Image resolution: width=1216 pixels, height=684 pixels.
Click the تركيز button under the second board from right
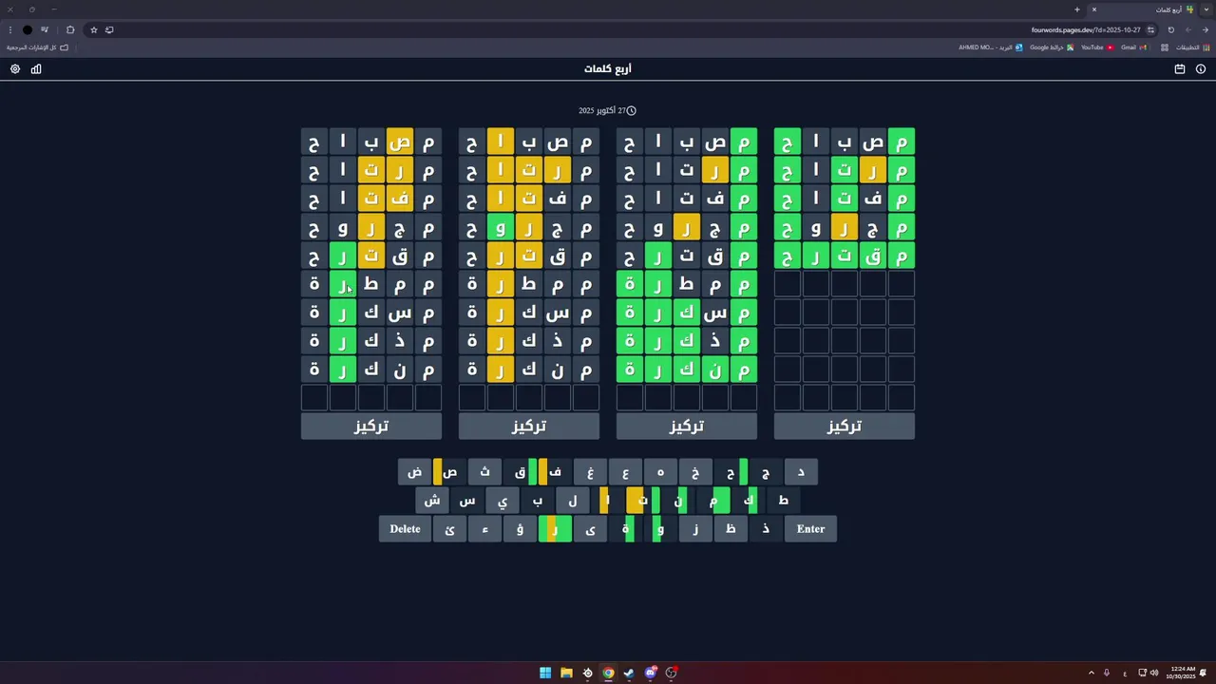687,427
